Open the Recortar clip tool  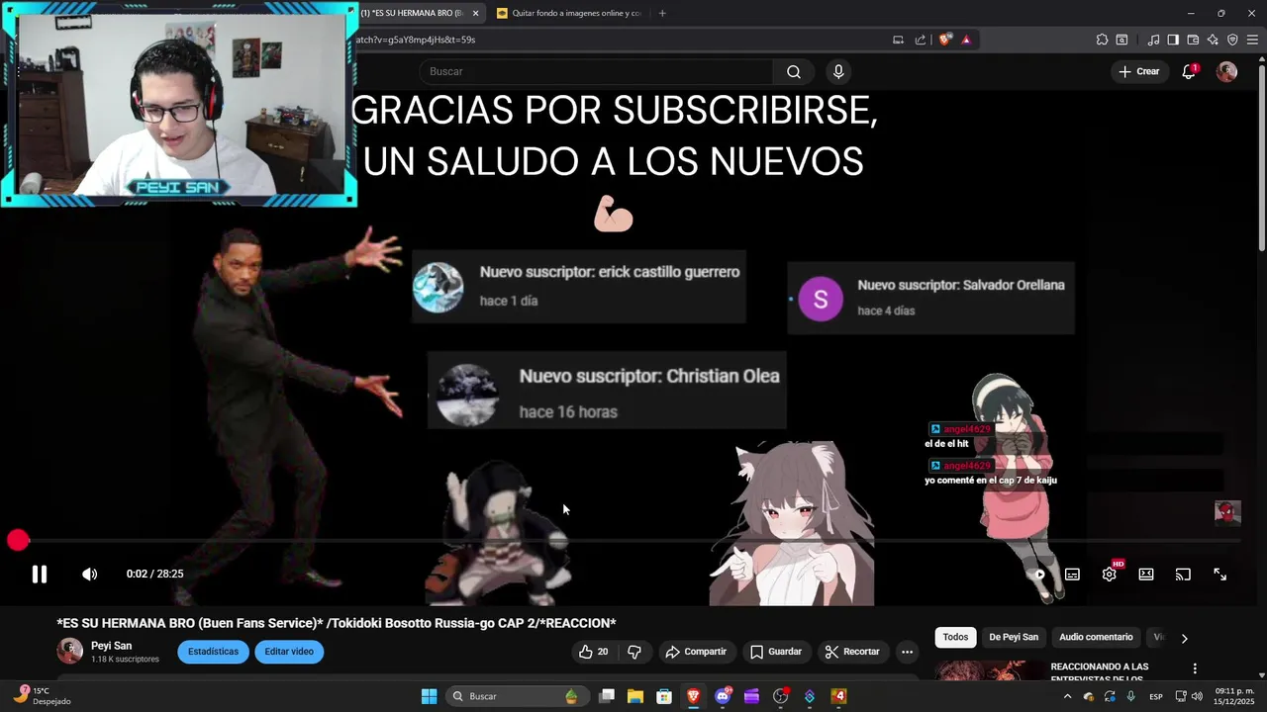852,652
